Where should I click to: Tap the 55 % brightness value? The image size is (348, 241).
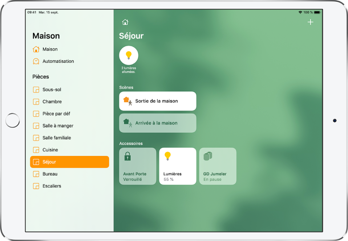pyautogui.click(x=169, y=179)
